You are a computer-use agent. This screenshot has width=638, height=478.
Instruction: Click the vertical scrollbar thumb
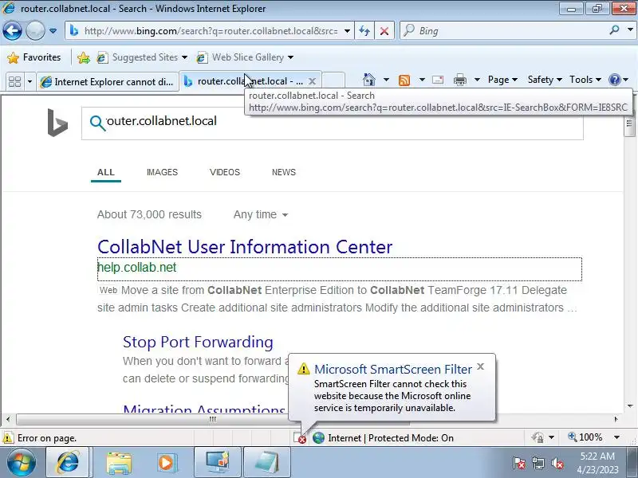tap(629, 123)
